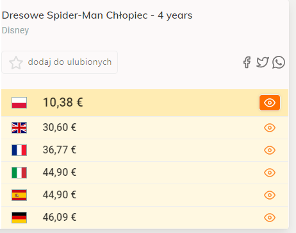
Task: Click the United Kingdom flag icon
Action: (x=19, y=128)
